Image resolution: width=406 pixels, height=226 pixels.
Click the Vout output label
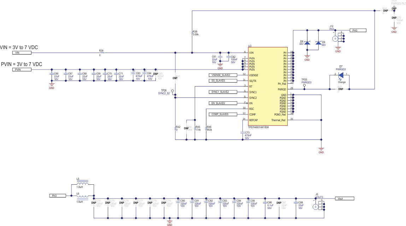[345, 198]
